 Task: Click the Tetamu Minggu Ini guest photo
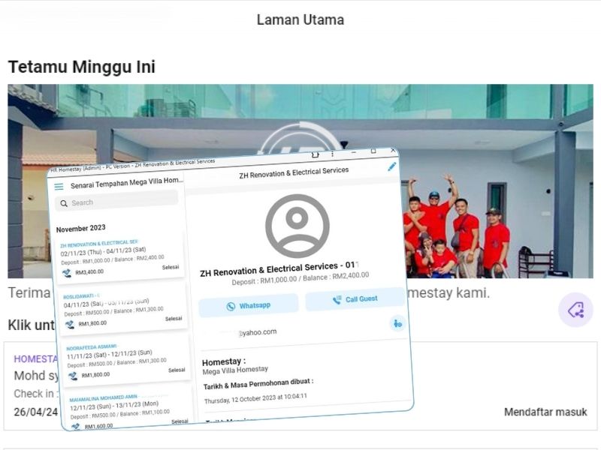click(x=300, y=181)
